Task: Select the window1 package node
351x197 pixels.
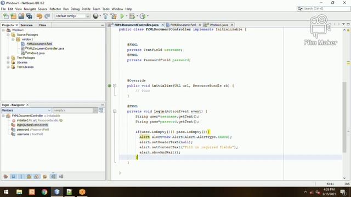Action: coord(27,39)
